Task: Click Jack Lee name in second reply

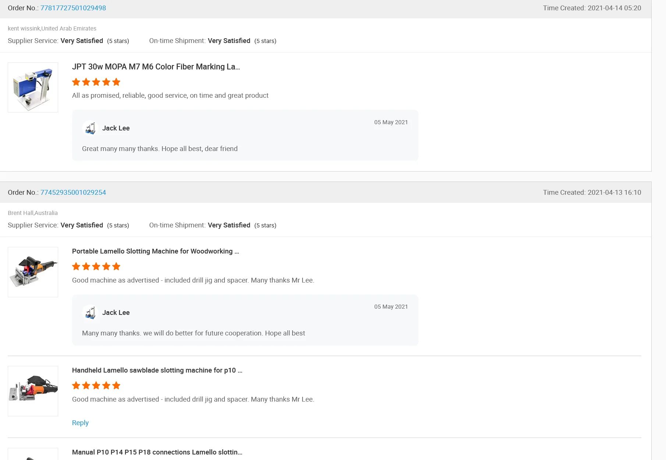Action: (116, 313)
